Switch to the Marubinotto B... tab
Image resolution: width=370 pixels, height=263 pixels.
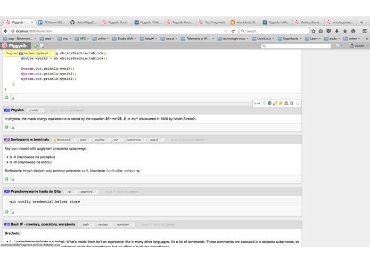244,22
